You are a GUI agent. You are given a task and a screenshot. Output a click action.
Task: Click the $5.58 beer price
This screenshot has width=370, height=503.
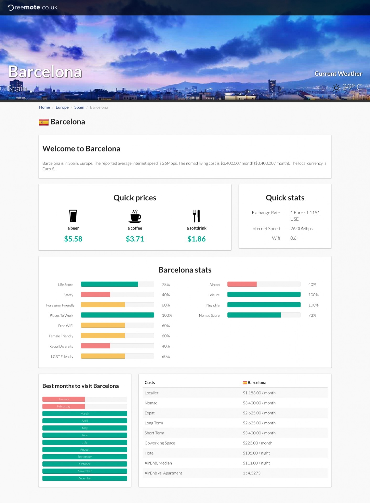coord(73,239)
